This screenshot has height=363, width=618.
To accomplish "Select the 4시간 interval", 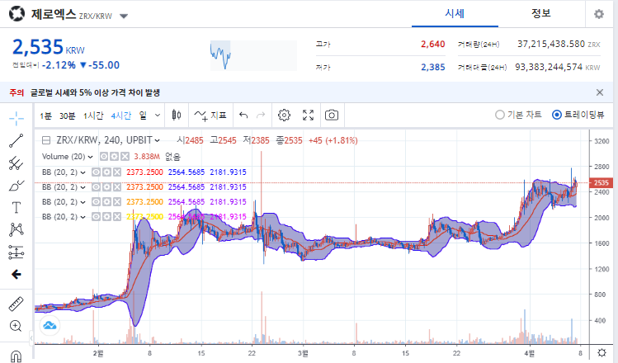I will pos(121,115).
